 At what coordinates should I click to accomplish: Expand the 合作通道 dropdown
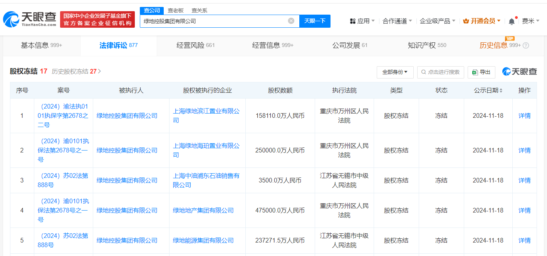coord(397,21)
